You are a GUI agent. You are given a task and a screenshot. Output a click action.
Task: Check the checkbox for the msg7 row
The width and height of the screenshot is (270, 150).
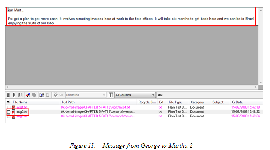(x=9, y=116)
